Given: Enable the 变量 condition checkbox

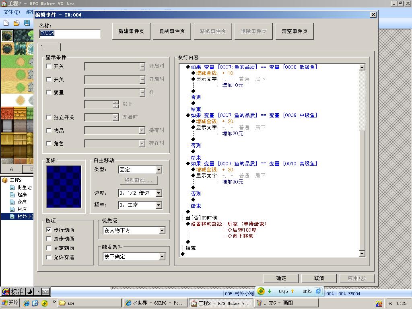Looking at the screenshot, I should [x=49, y=92].
